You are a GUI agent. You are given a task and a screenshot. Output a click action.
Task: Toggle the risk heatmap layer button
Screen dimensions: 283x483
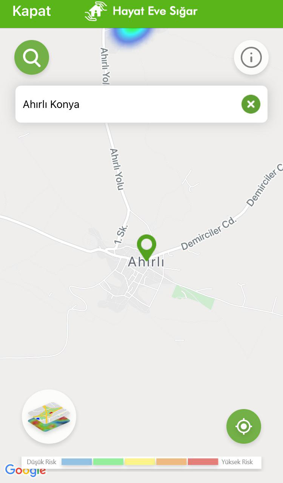tap(49, 417)
